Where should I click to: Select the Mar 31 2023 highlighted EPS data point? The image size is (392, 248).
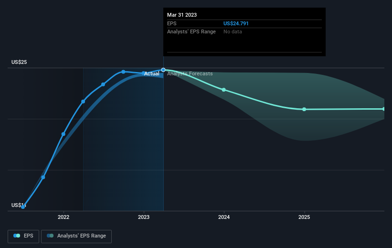163,70
